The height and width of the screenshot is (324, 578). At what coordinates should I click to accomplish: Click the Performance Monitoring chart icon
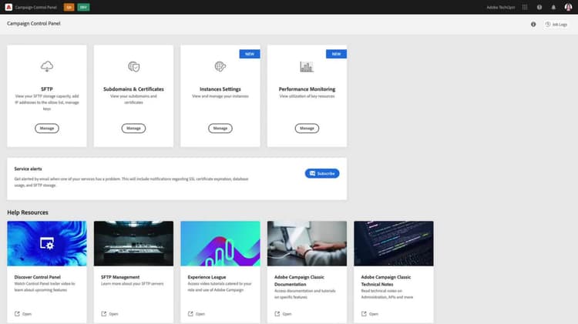click(x=307, y=67)
